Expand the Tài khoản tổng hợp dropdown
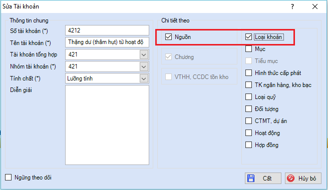 [x=144, y=54]
